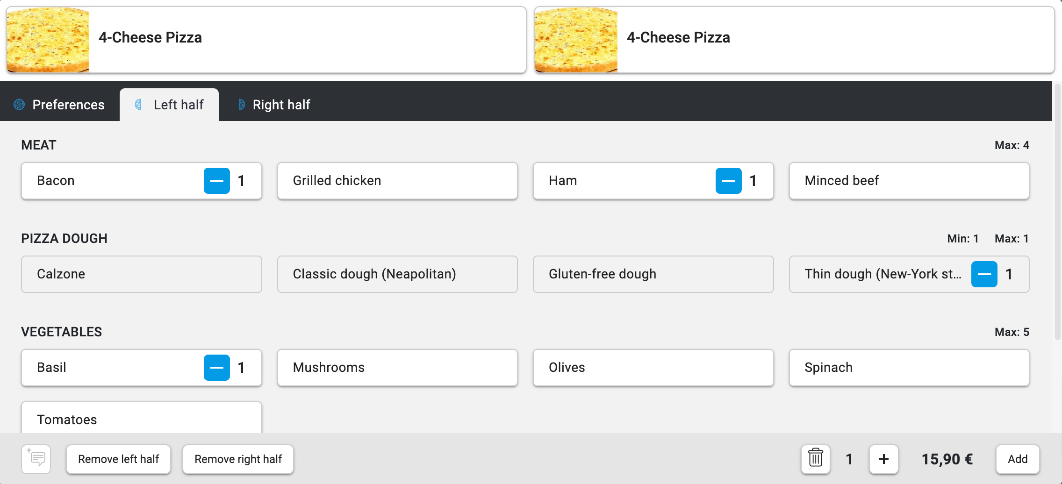Decrease Ham quantity with minus button

728,181
